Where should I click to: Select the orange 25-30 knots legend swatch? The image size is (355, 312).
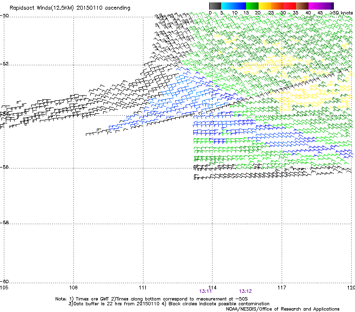point(277,6)
